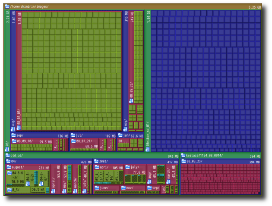The image size is (272, 206).
Task: Click the old_cd/ folder icon
Action: [8, 156]
